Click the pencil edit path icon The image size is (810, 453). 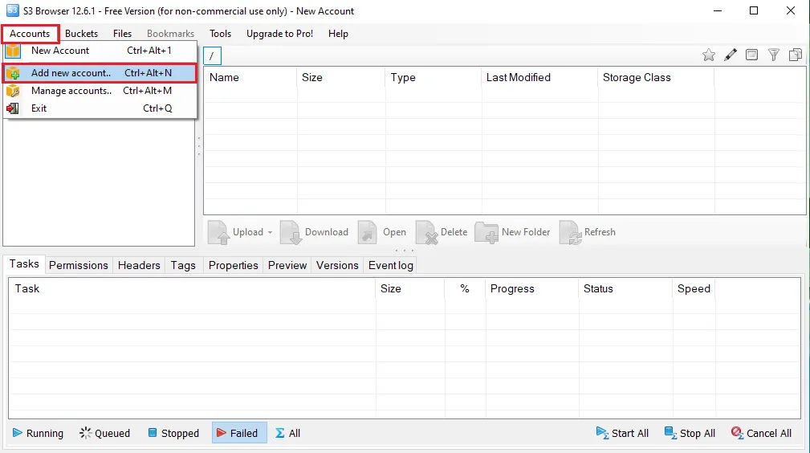[x=731, y=55]
